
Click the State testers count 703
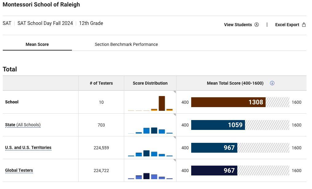pyautogui.click(x=101, y=125)
